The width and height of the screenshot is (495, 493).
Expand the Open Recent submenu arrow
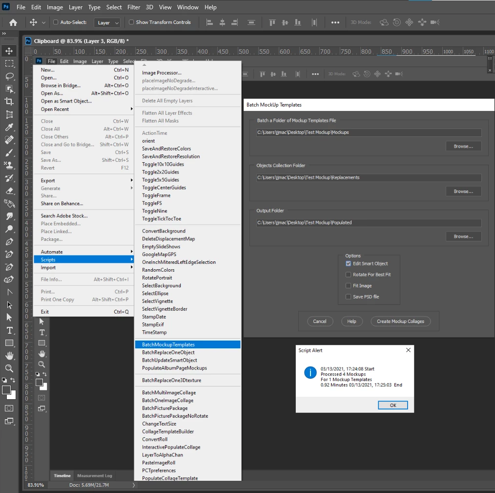coord(132,109)
